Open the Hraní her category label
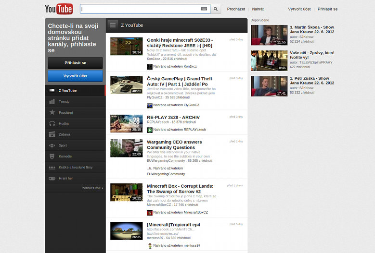Screen dimensions: 375x253 [x=65, y=178]
